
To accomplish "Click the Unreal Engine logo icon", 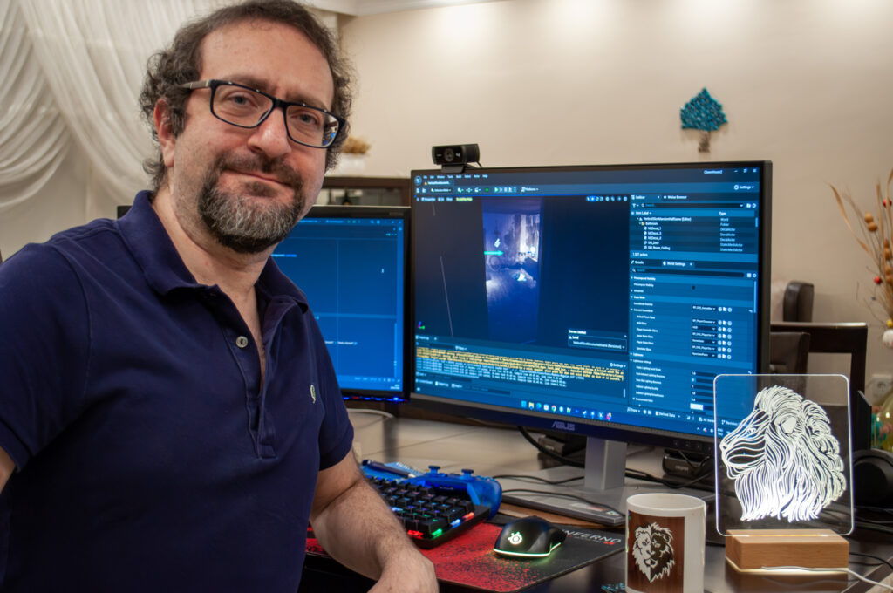I will click(419, 181).
